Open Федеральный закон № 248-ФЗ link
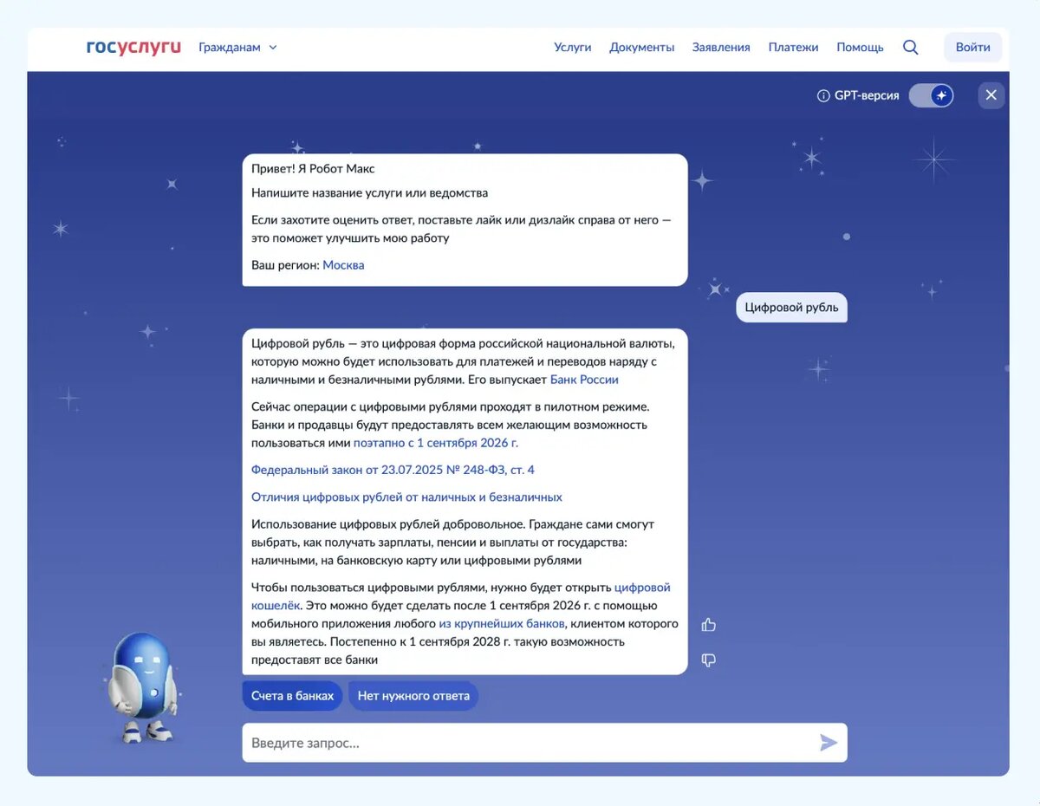The height and width of the screenshot is (806, 1040). pos(393,470)
